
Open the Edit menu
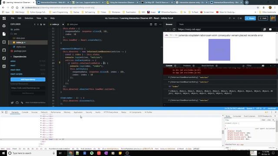tap(19, 18)
